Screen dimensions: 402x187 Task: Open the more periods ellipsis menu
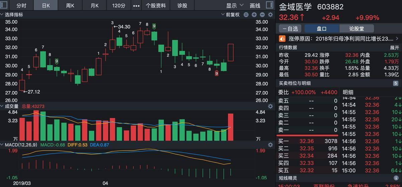(136, 6)
